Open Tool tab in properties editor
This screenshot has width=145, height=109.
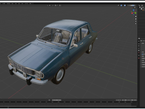pyautogui.click(x=139, y=41)
